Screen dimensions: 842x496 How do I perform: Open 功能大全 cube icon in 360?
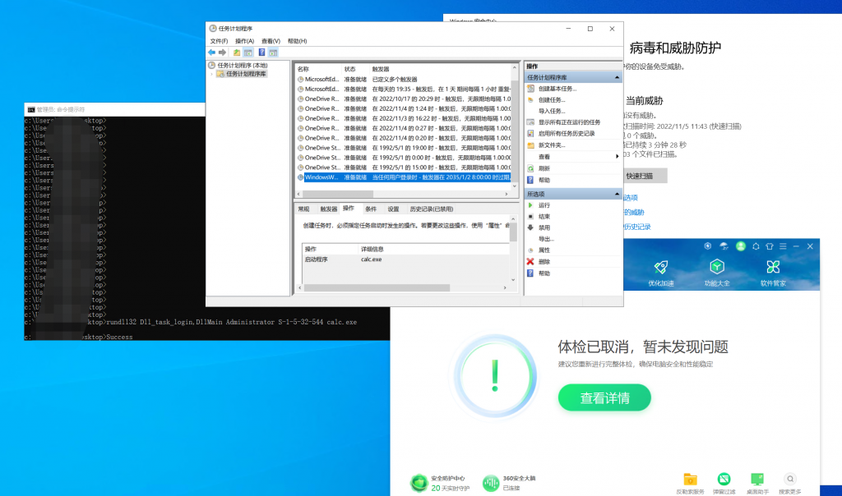coord(717,267)
